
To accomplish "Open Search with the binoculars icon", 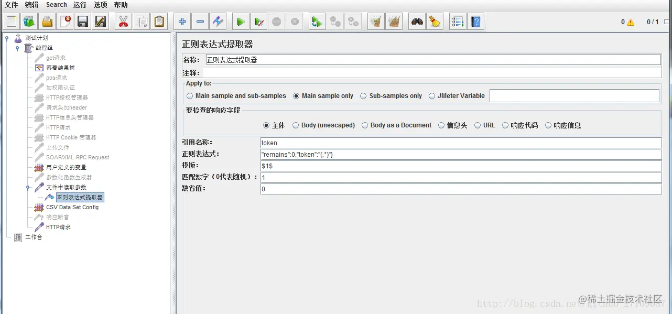I will 417,21.
